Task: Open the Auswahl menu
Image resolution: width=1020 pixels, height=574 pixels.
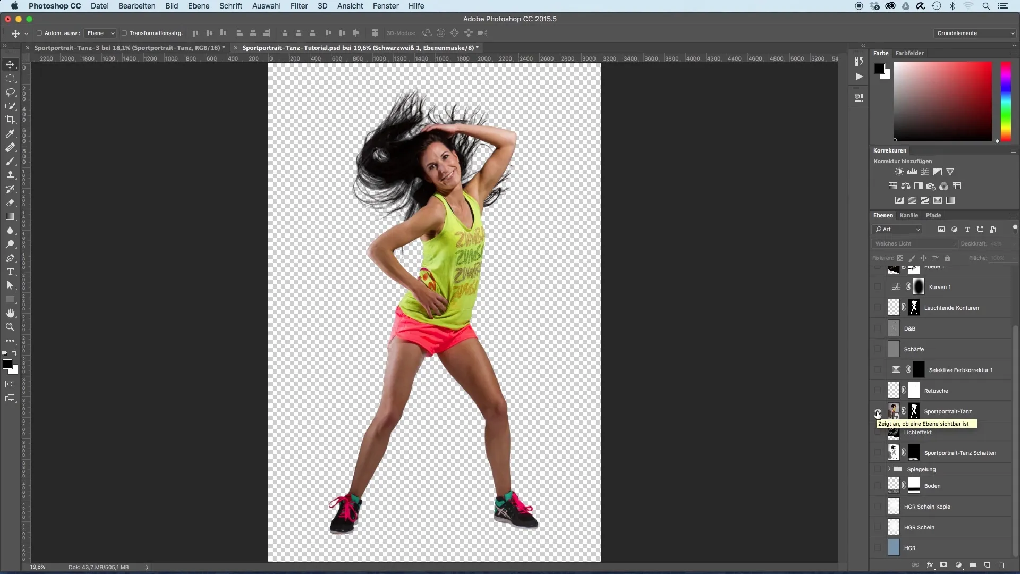Action: tap(266, 6)
